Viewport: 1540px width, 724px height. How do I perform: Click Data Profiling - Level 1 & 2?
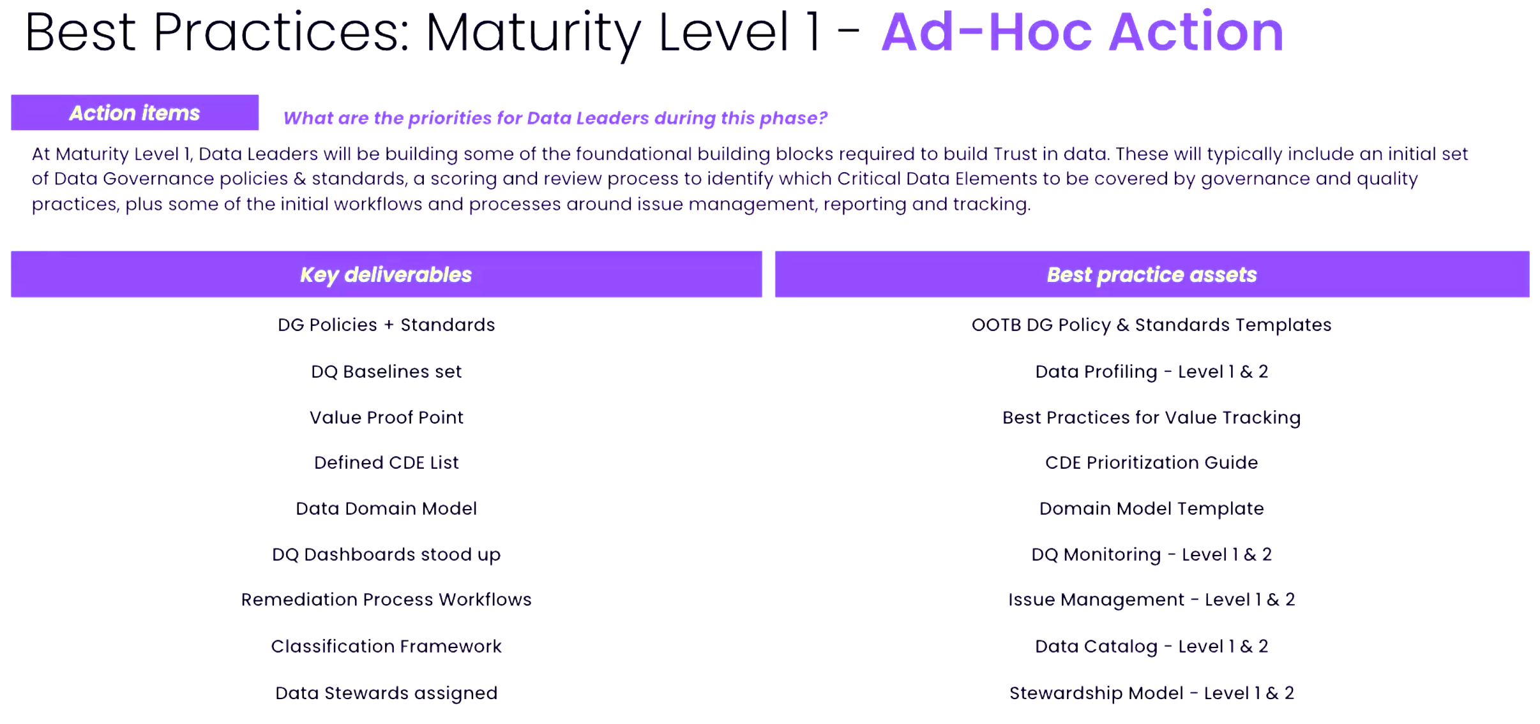pos(1151,371)
